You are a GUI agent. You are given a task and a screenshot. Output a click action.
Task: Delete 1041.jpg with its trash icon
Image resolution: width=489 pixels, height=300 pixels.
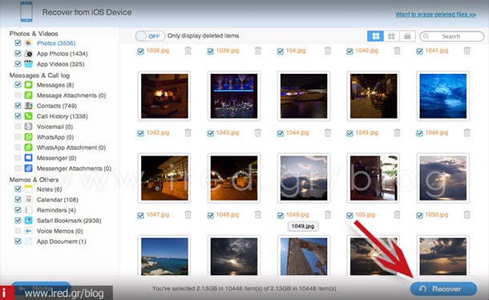click(x=467, y=51)
